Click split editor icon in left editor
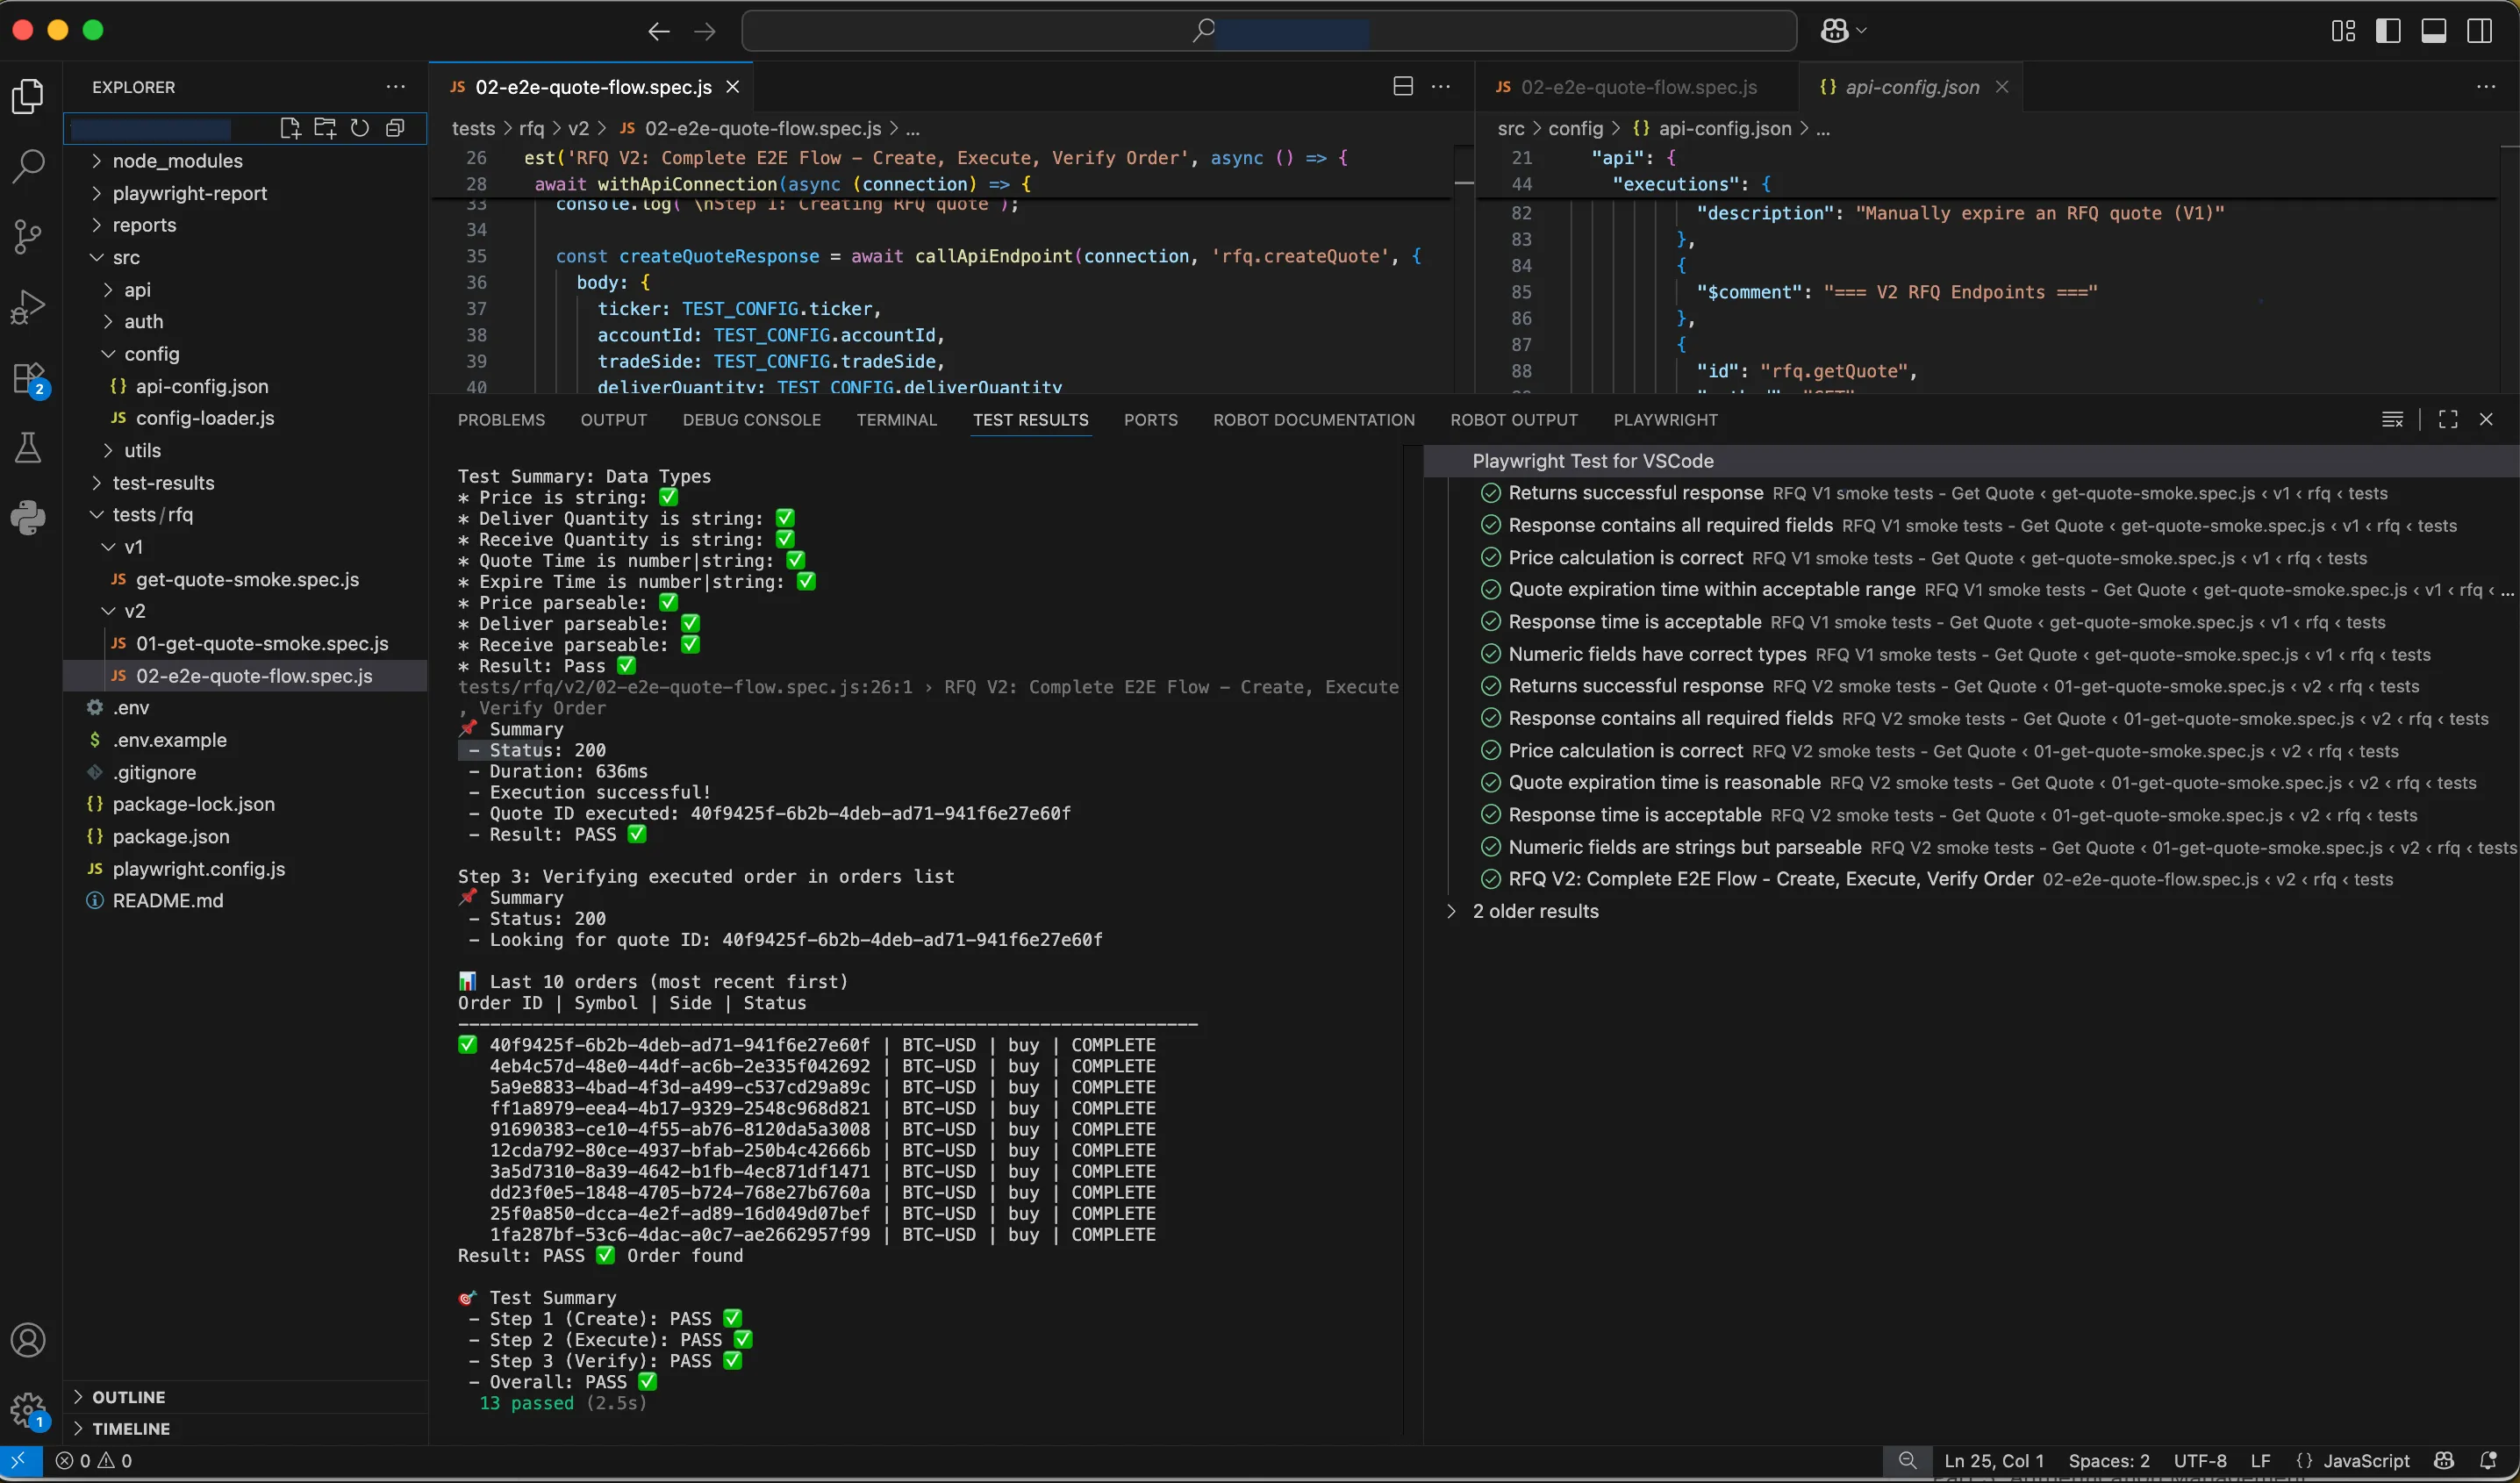 coord(1403,87)
